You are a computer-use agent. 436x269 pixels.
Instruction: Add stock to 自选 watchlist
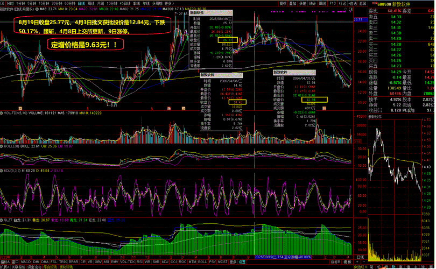353,4
